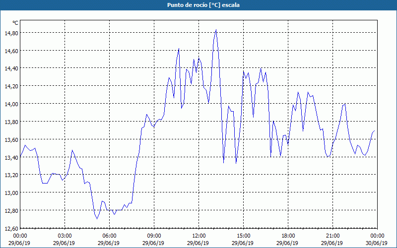This screenshot has height=248, width=397.
Task: Click the °C unit label on the axis
Action: tap(15, 23)
